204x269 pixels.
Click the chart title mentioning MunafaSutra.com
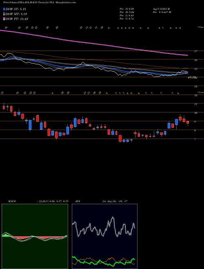(x=39, y=2)
